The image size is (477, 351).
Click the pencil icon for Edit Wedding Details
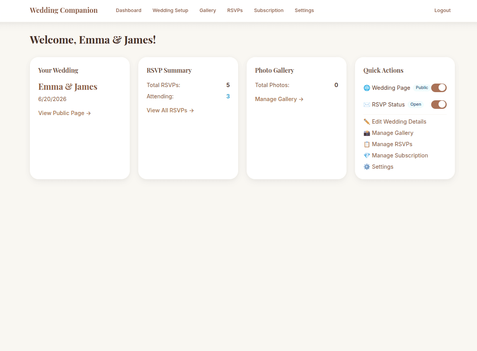367,122
